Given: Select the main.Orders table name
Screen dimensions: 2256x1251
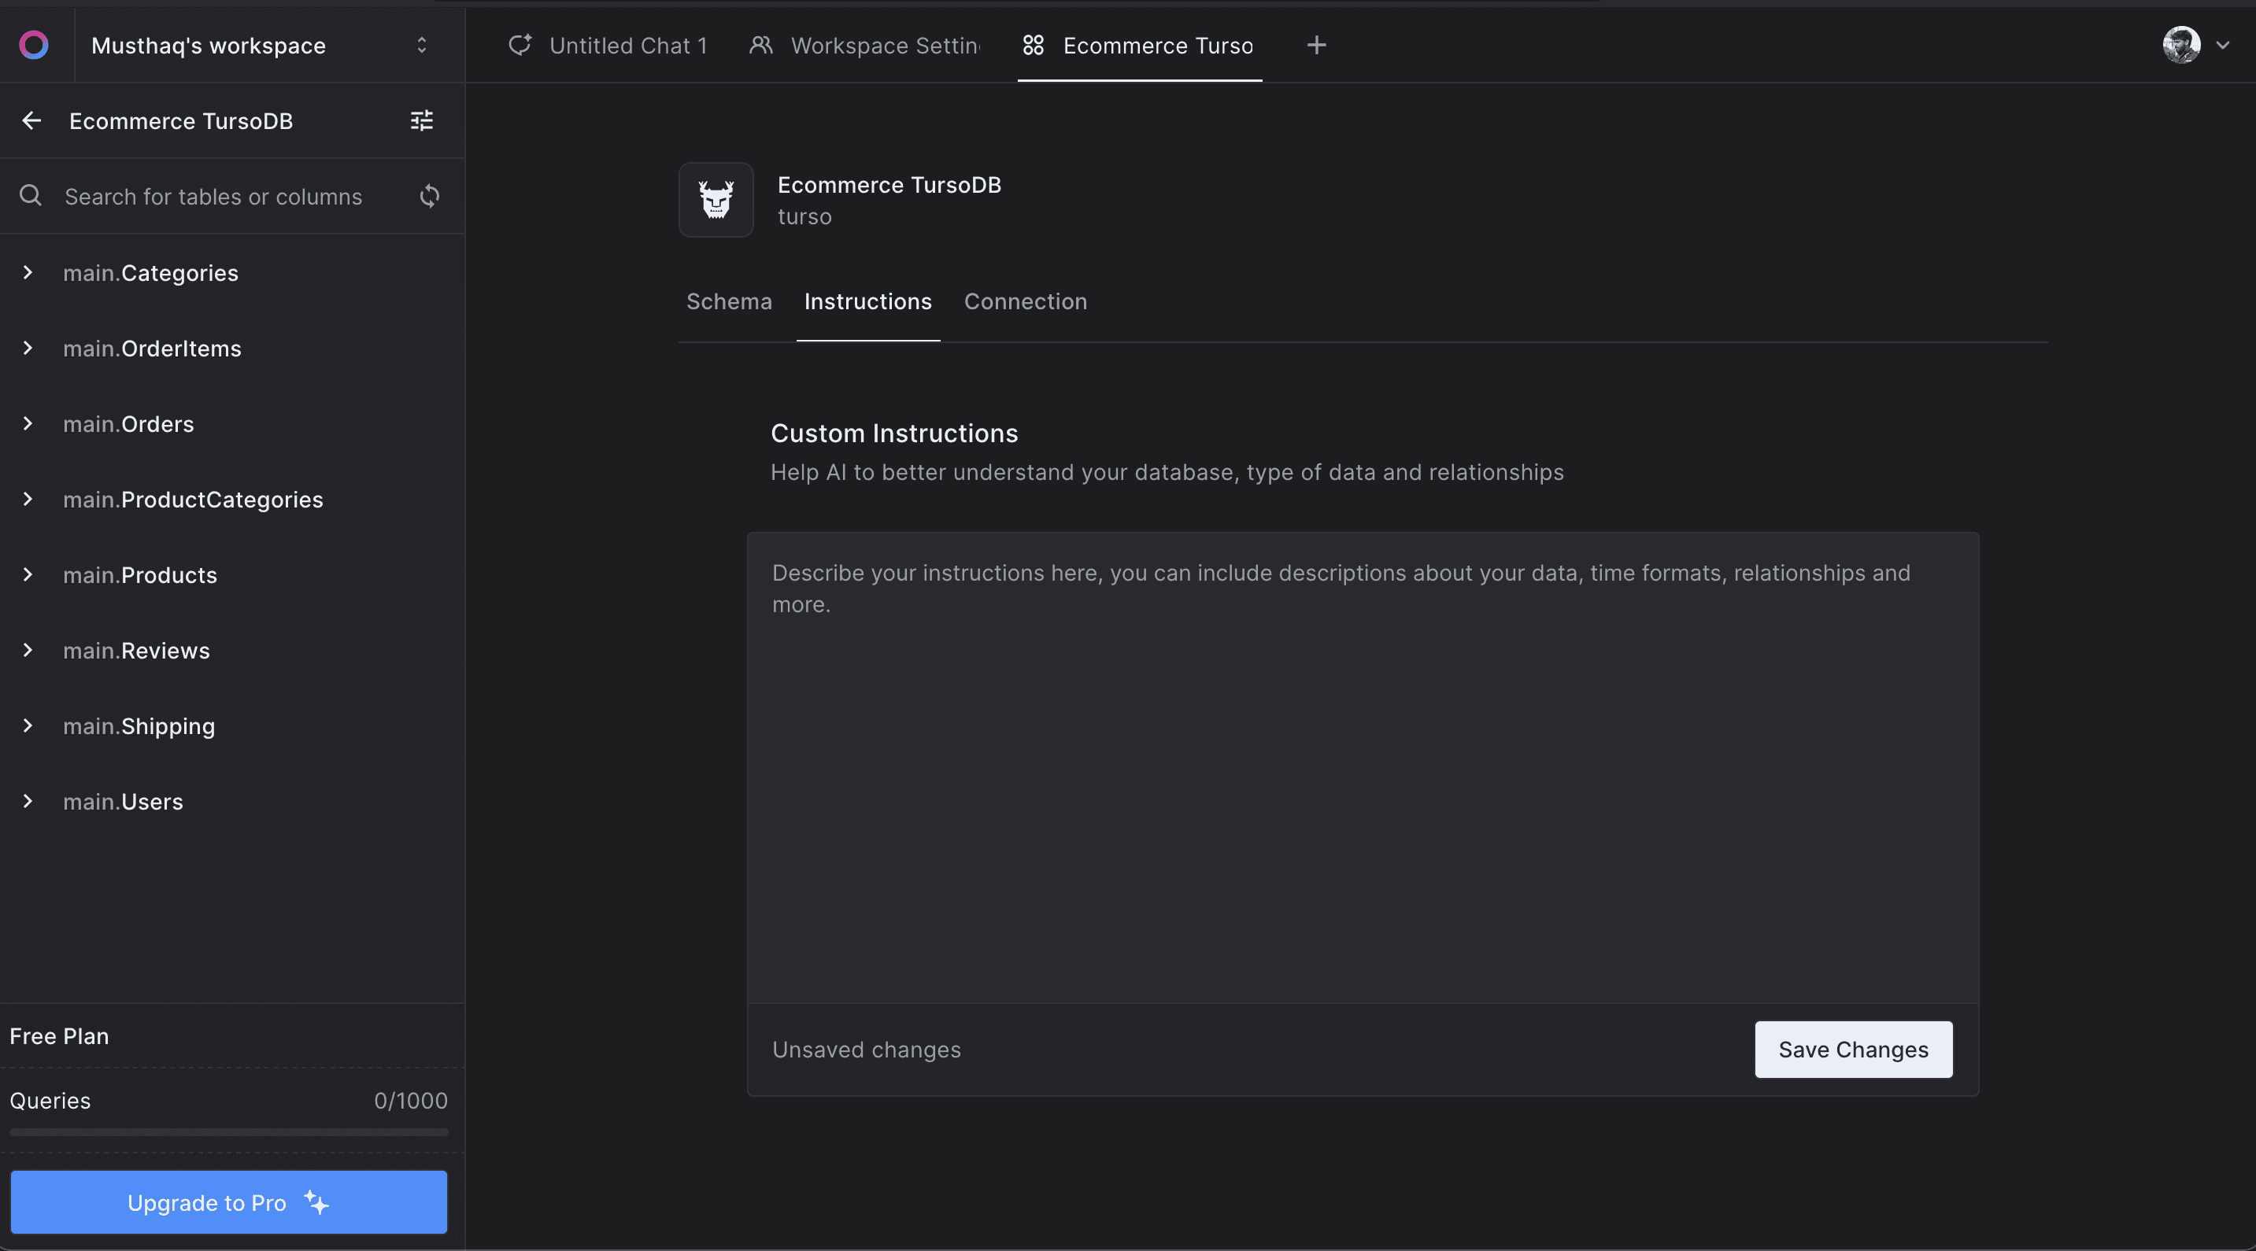Looking at the screenshot, I should click(129, 424).
